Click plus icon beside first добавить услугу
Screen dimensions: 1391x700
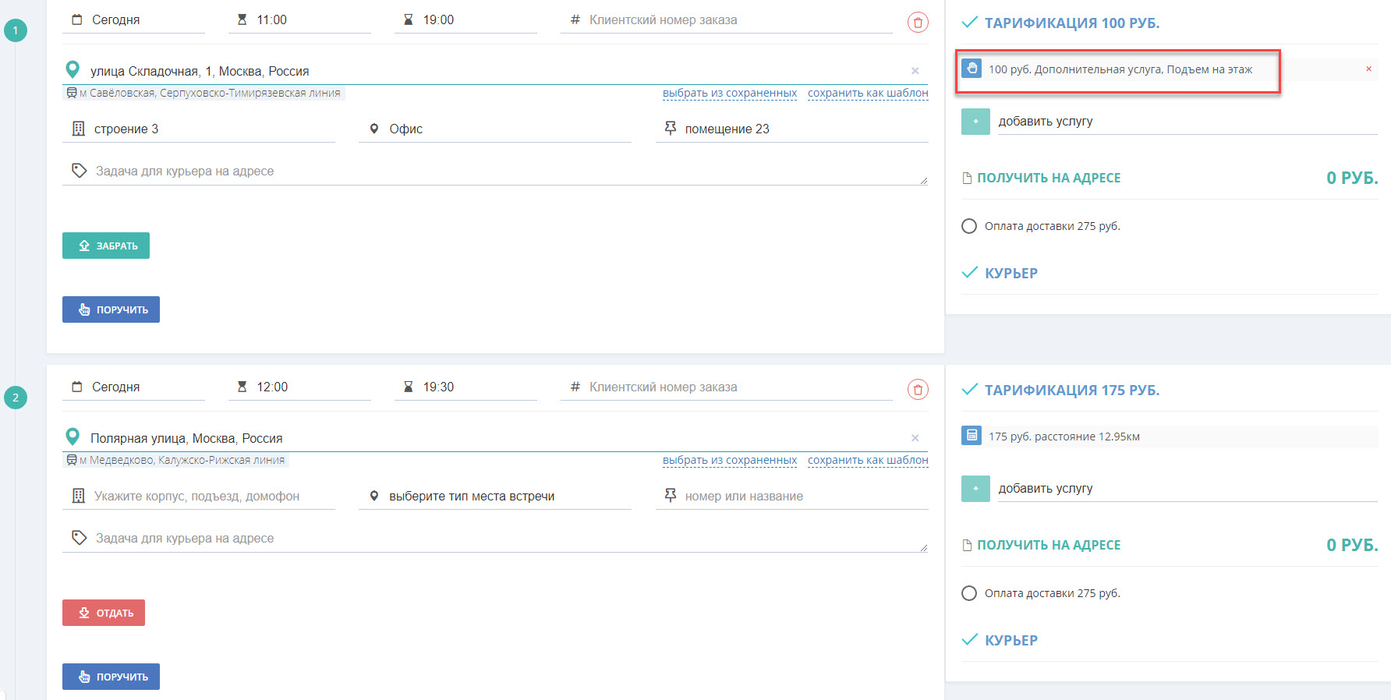pos(975,122)
